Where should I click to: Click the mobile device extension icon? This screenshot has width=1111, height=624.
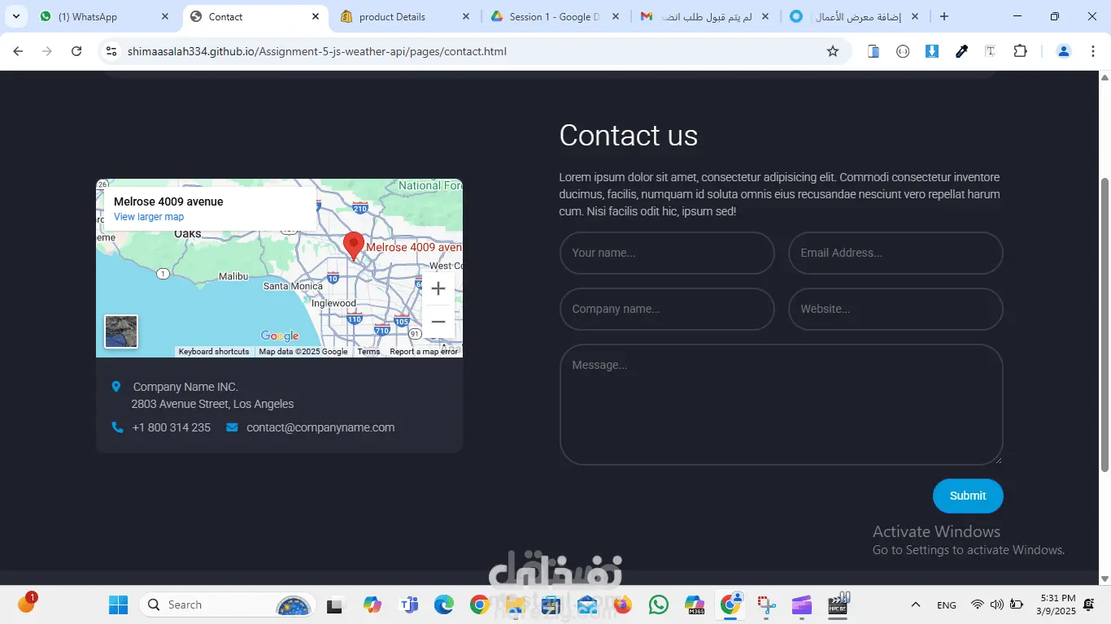874,51
